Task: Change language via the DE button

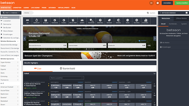Action: pyautogui.click(x=151, y=3)
